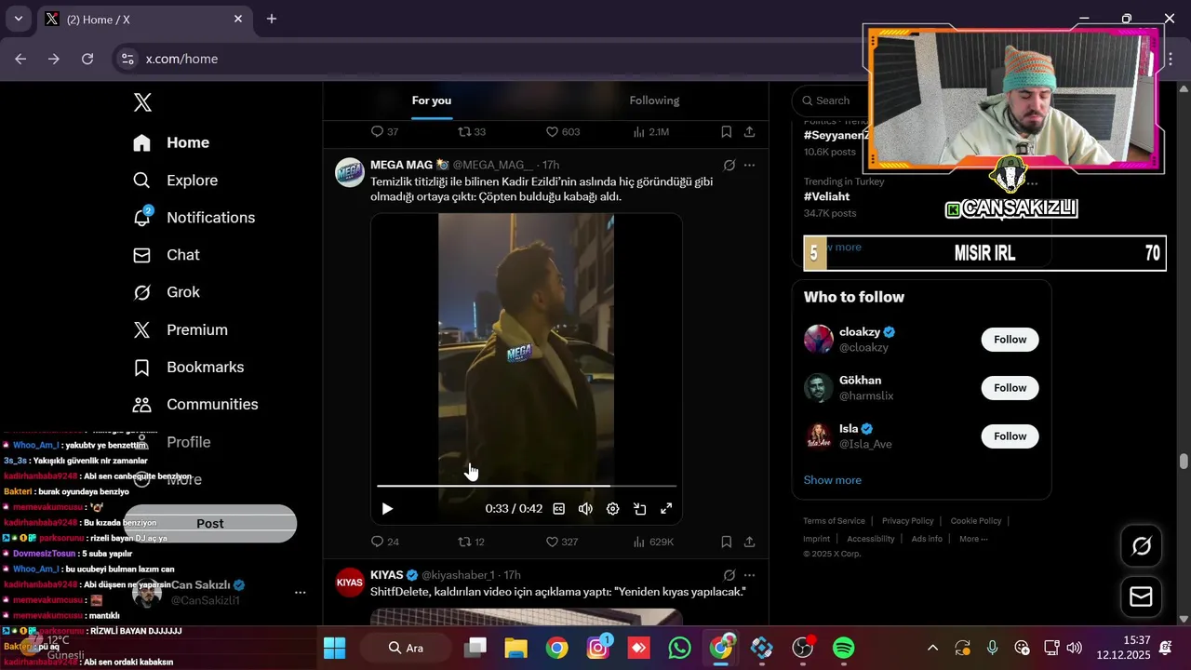Bookmark the MEGA MAG post
This screenshot has height=670, width=1191.
[x=726, y=542]
